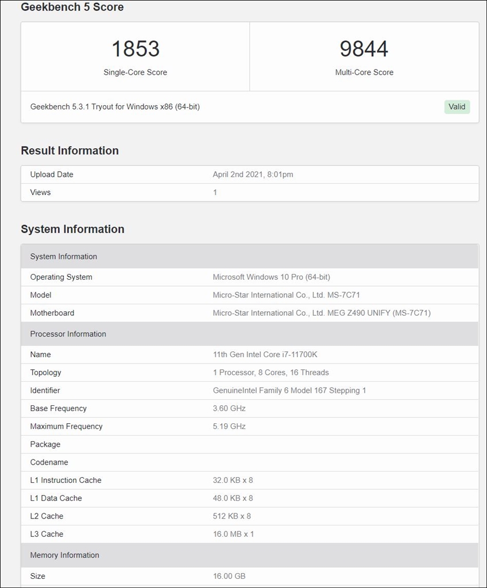The image size is (487, 588).
Task: Click the Single-Core Score value 1853
Action: click(x=136, y=49)
